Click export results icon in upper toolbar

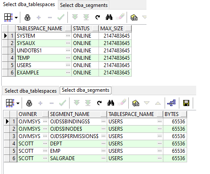(x=134, y=17)
